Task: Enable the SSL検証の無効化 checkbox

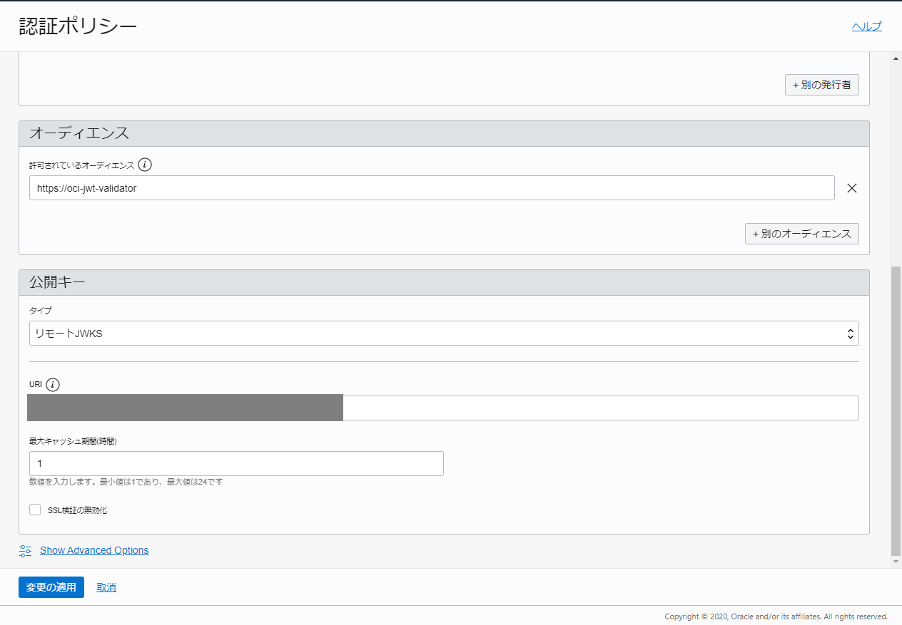Action: 35,510
